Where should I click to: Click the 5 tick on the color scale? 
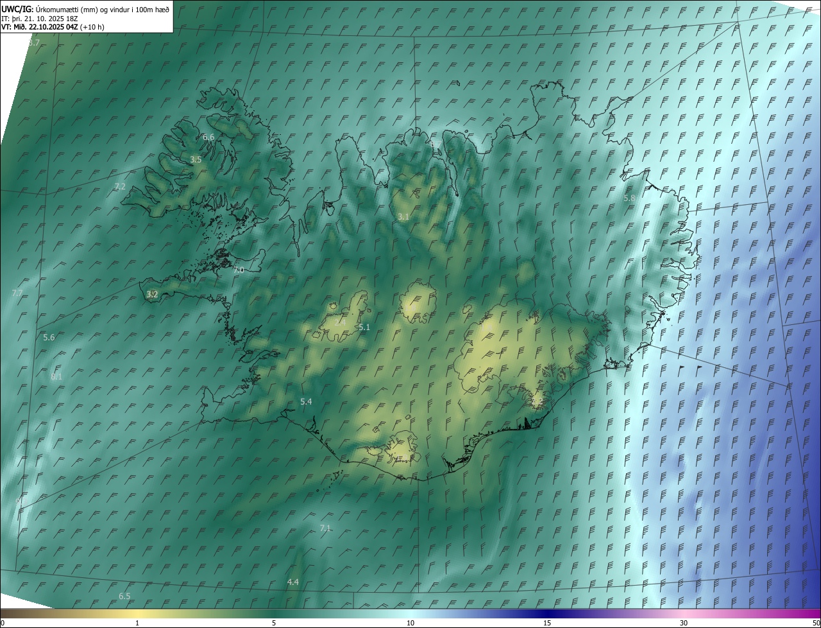tap(274, 623)
